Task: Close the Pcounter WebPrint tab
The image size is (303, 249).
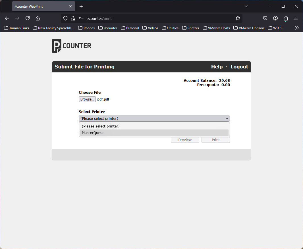Action: click(70, 6)
